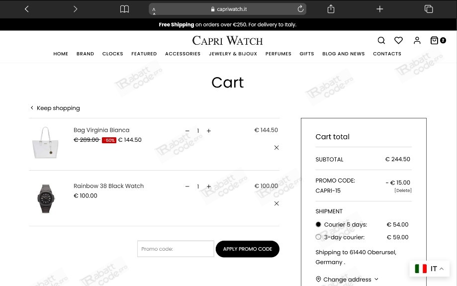457x286 pixels.
Task: Decrease quantity of Rainbow 38 Black Watch
Action: coord(187,187)
